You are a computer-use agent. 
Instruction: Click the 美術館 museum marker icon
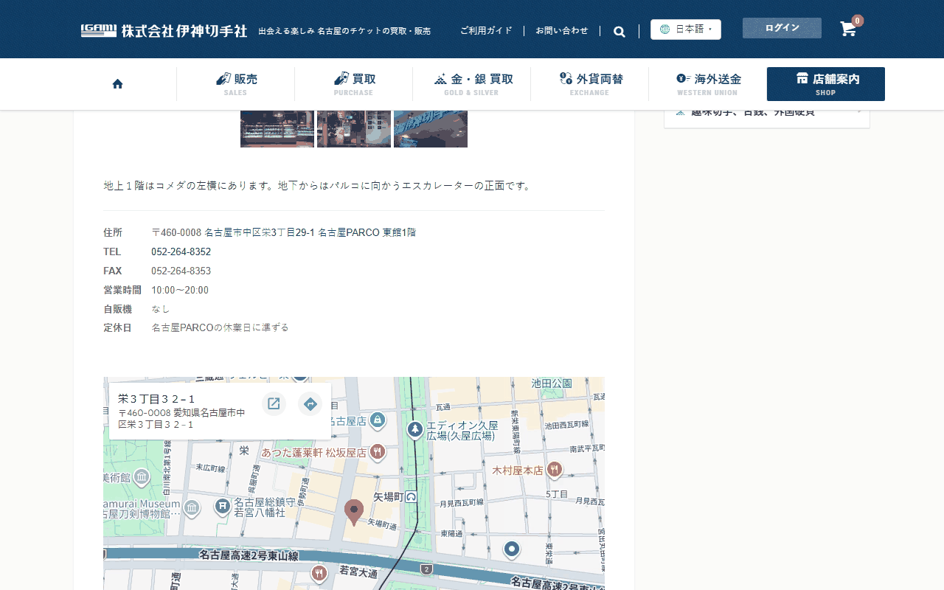tap(142, 476)
